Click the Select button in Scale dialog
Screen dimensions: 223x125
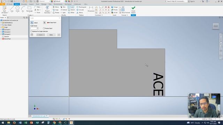(x=32, y=23)
